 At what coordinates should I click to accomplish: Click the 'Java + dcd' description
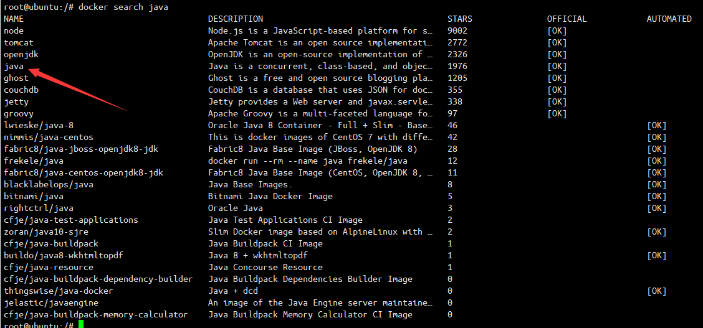click(x=232, y=291)
